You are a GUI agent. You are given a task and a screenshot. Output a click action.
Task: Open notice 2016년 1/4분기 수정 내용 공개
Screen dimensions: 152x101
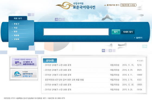click(58, 75)
